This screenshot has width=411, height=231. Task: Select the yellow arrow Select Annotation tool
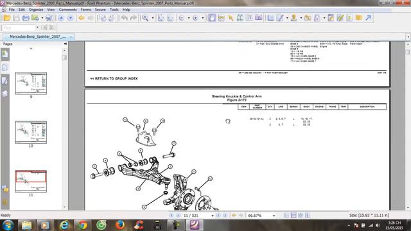(x=231, y=18)
